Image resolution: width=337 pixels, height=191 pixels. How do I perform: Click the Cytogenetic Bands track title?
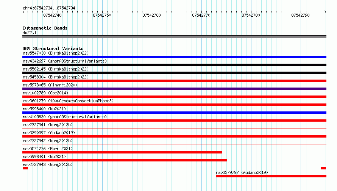(45, 28)
